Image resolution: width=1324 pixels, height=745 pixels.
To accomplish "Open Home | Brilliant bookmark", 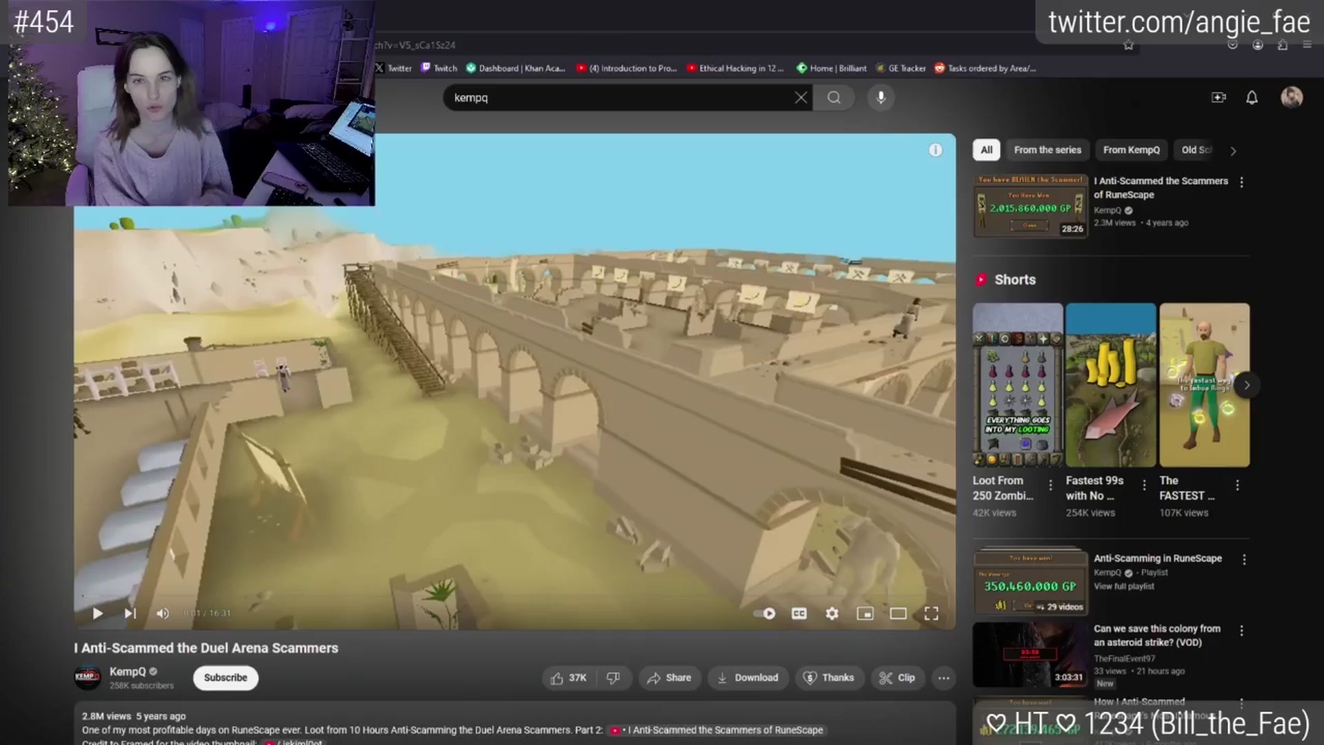I will pos(832,68).
